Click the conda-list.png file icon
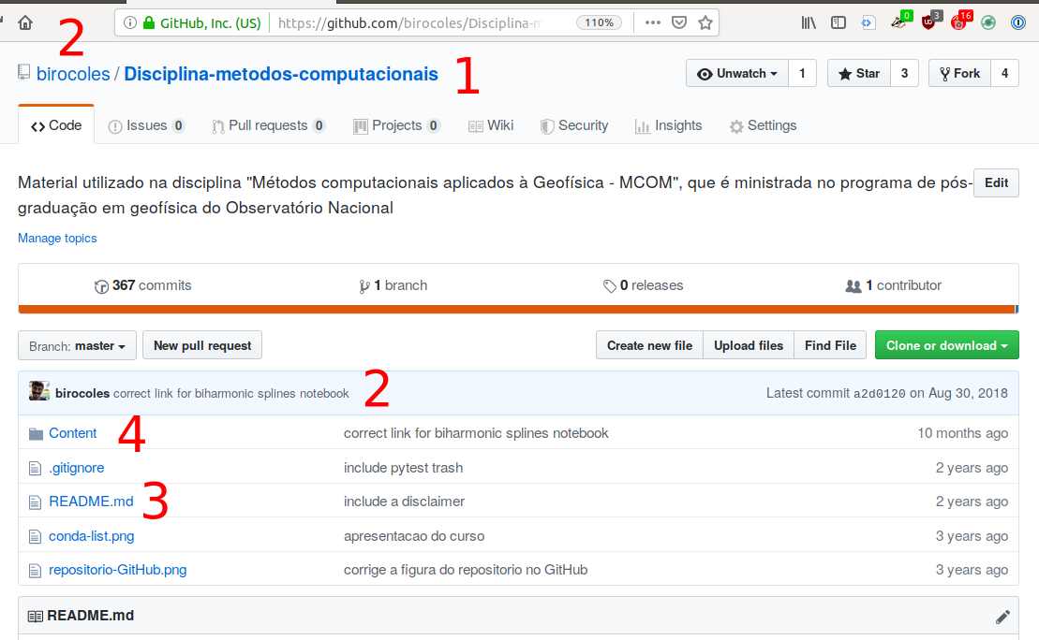 coord(35,537)
